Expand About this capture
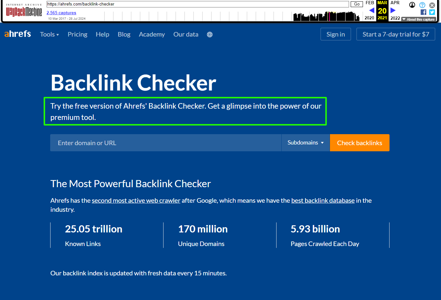 click(x=419, y=19)
